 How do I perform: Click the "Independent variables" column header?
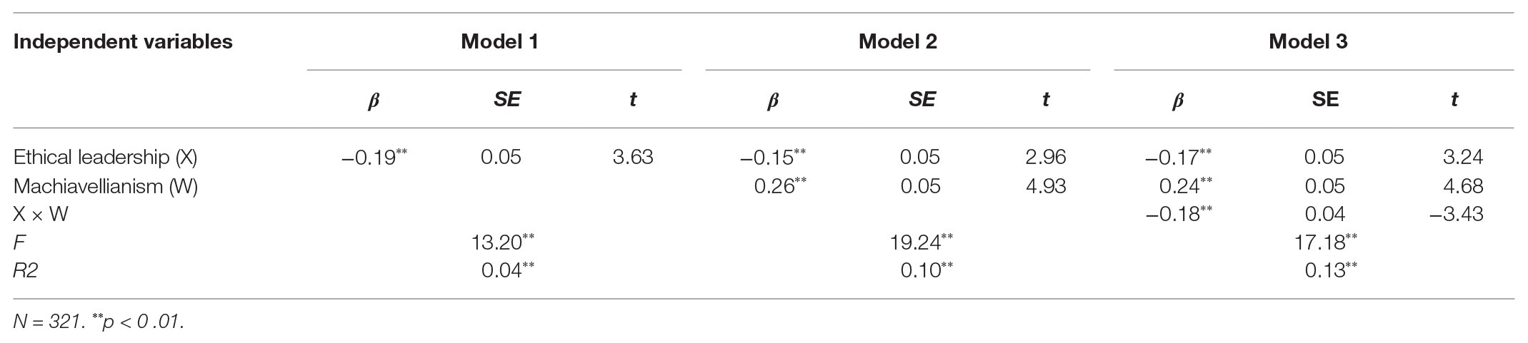pos(123,41)
